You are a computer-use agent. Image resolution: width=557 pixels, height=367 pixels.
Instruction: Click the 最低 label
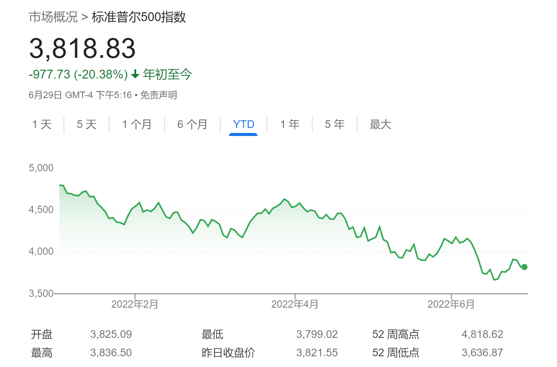(213, 334)
